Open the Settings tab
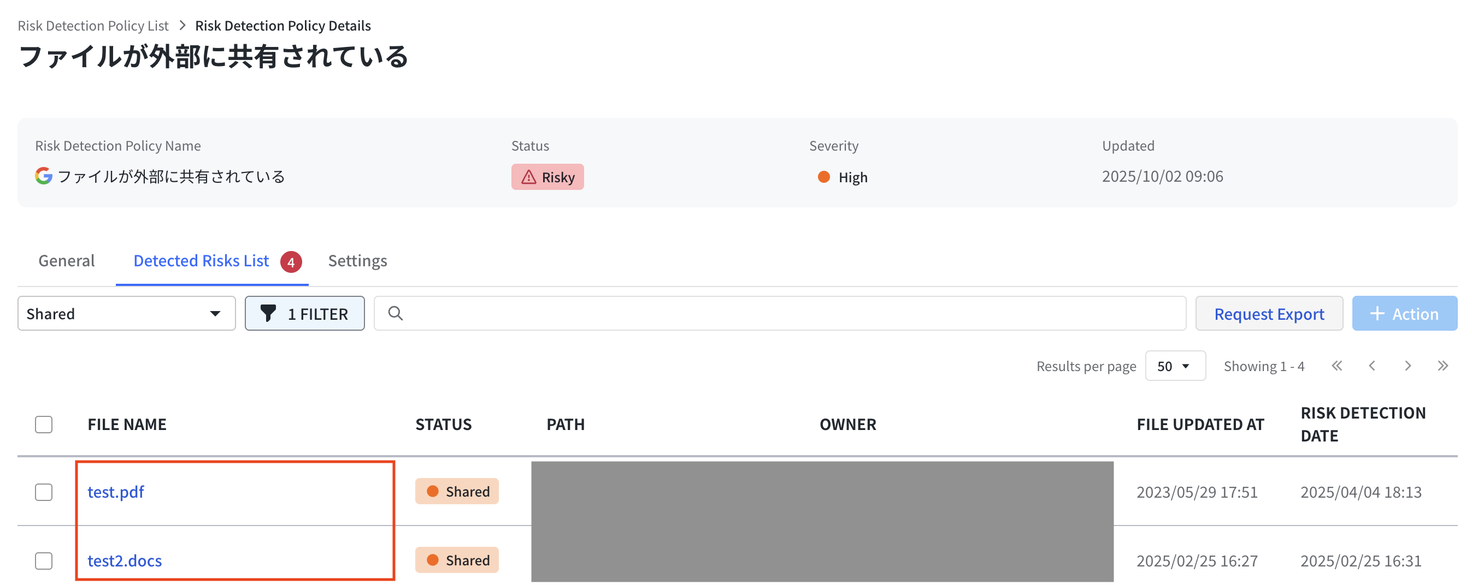This screenshot has width=1472, height=585. pos(357,261)
